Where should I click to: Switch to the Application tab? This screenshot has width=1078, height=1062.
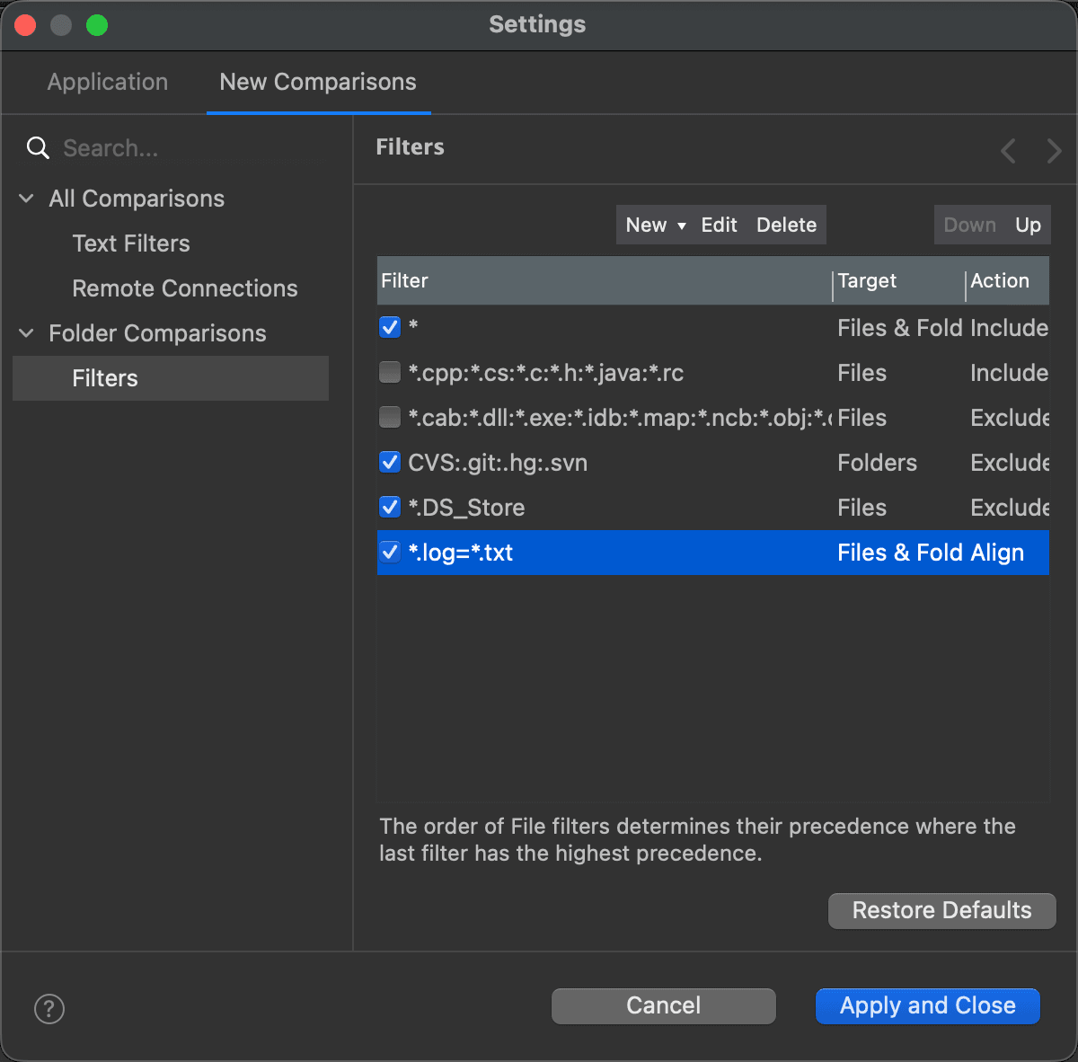(108, 82)
